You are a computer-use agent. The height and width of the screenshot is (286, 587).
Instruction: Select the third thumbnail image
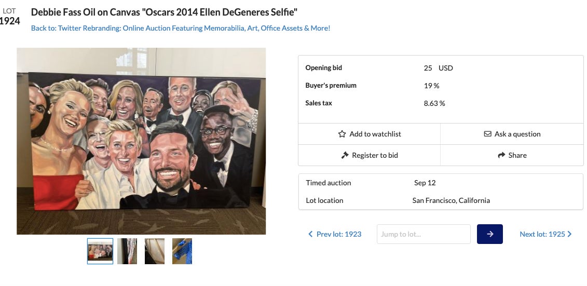(155, 251)
